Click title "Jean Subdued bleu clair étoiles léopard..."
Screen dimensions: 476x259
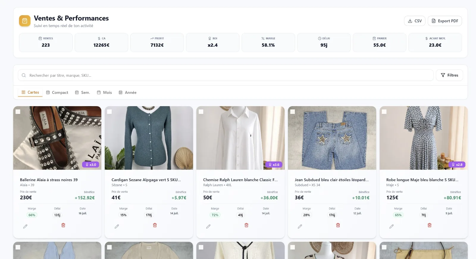click(332, 180)
